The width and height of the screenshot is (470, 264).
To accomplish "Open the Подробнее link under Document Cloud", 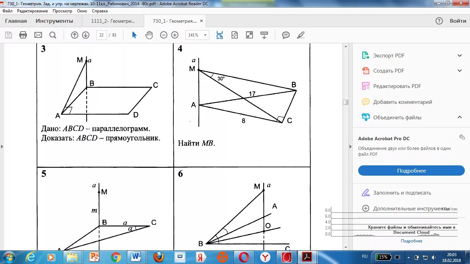I will (x=411, y=241).
